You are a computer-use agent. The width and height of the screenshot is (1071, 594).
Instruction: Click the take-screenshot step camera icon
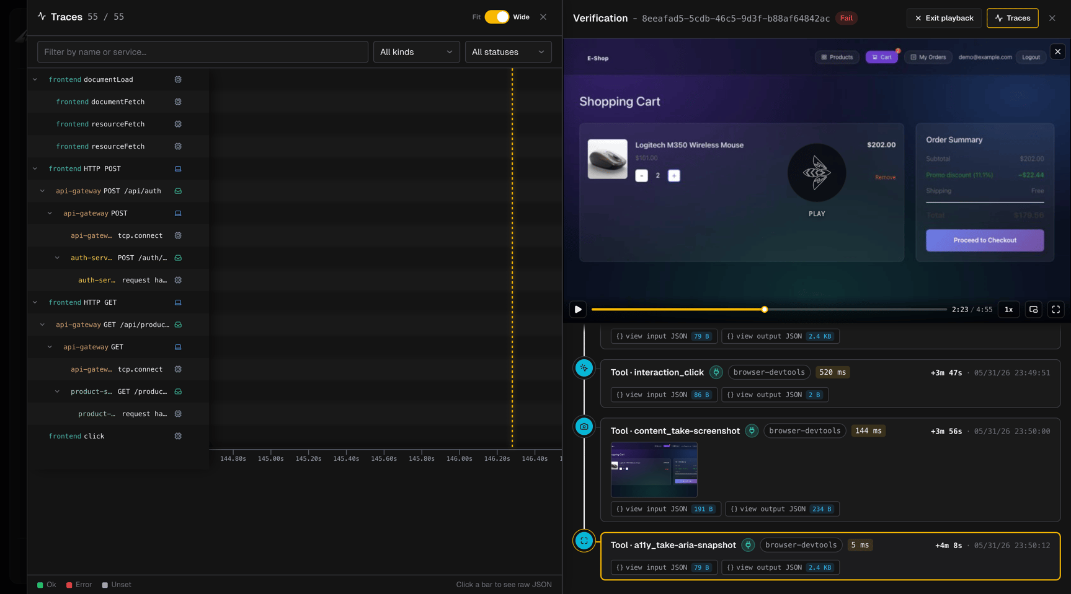(584, 426)
